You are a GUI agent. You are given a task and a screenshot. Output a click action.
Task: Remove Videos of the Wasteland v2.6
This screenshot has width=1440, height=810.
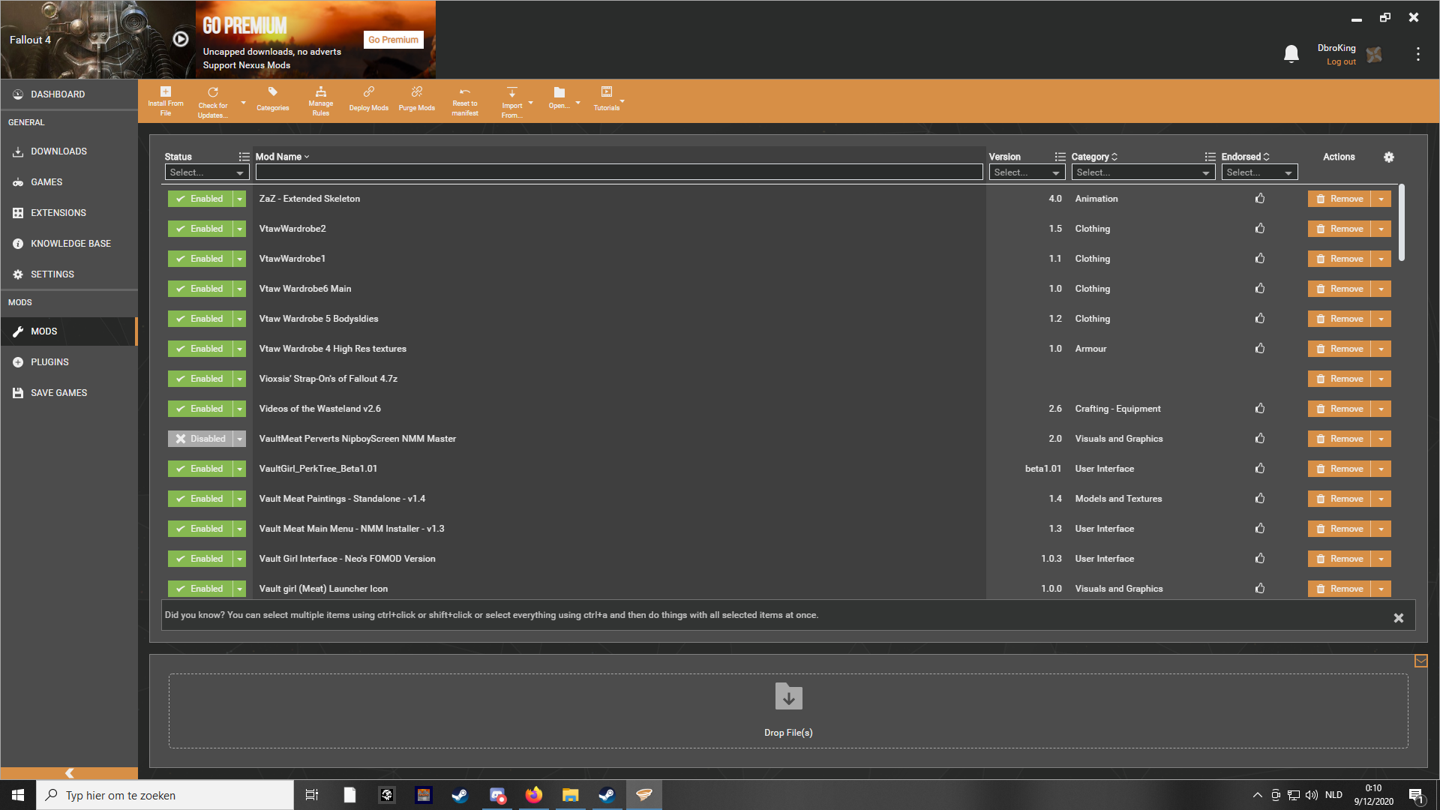1339,409
